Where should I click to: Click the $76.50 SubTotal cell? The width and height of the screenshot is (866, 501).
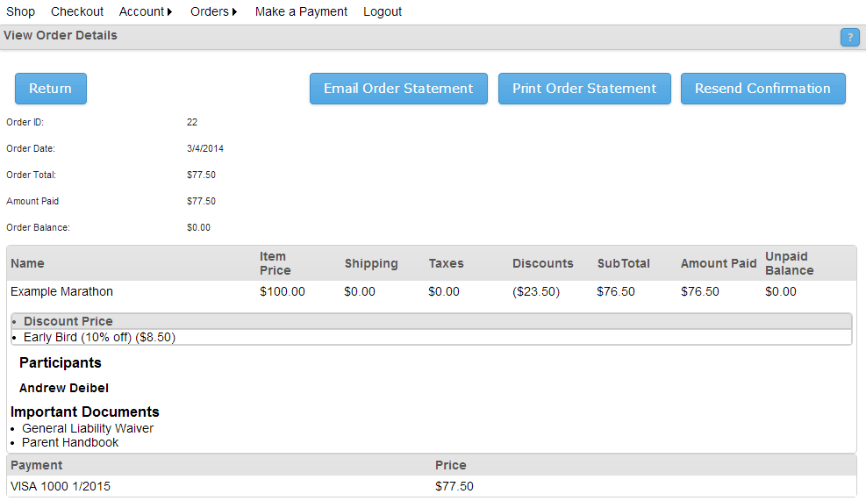pyautogui.click(x=616, y=291)
